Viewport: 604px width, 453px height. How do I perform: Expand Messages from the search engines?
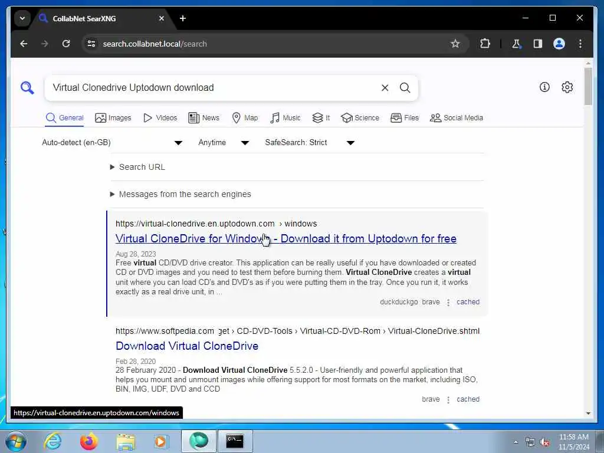coord(180,194)
